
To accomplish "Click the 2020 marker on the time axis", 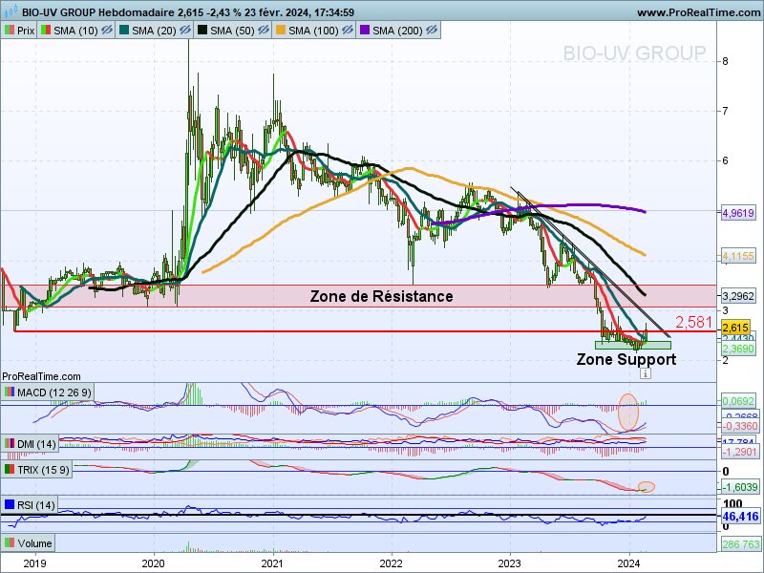I will tap(153, 563).
